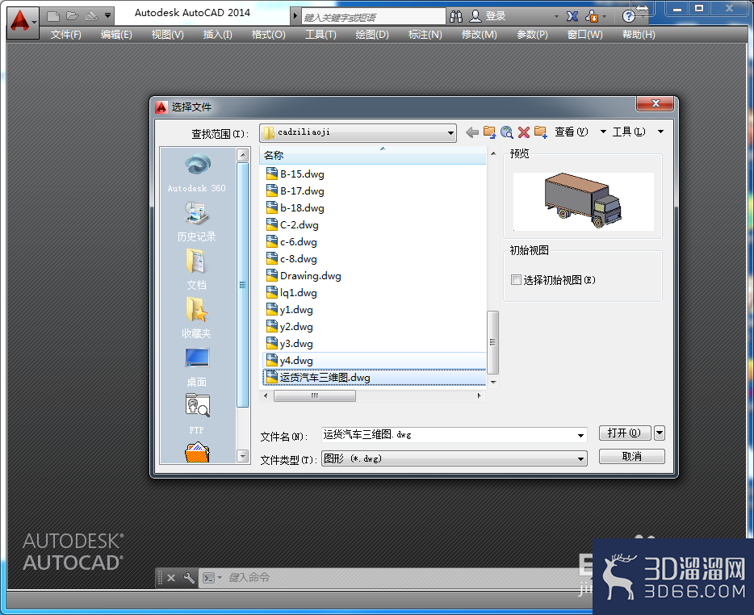Expand the arrow beside the 打开 button
Viewport: 754px width, 615px height.
click(x=660, y=433)
